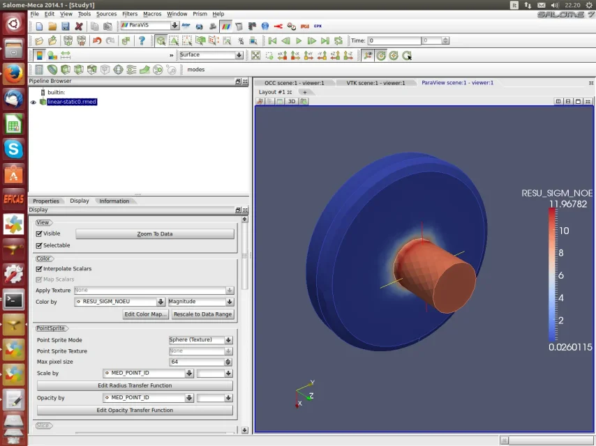This screenshot has width=596, height=446.
Task: Play the animation
Action: pyautogui.click(x=299, y=40)
